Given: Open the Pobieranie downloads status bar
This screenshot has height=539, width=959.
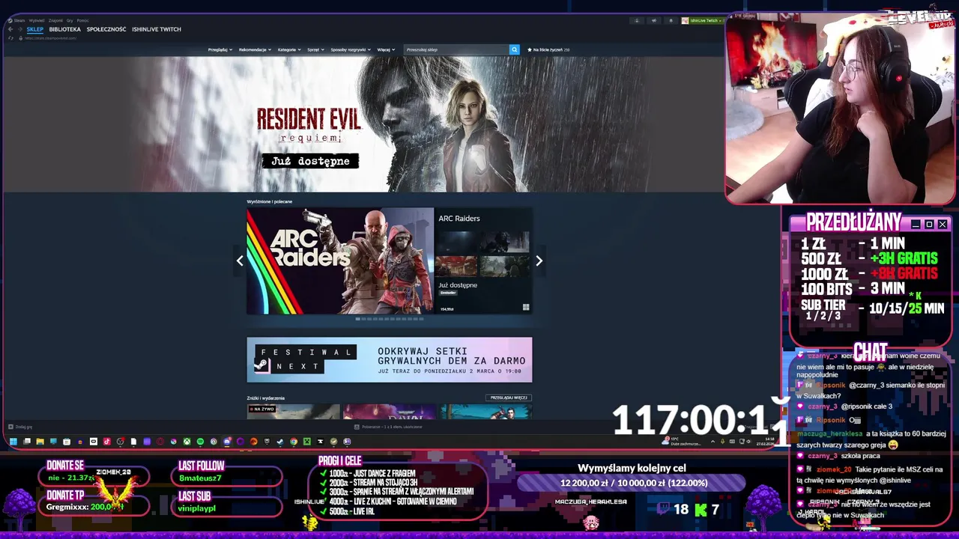Looking at the screenshot, I should pos(390,427).
